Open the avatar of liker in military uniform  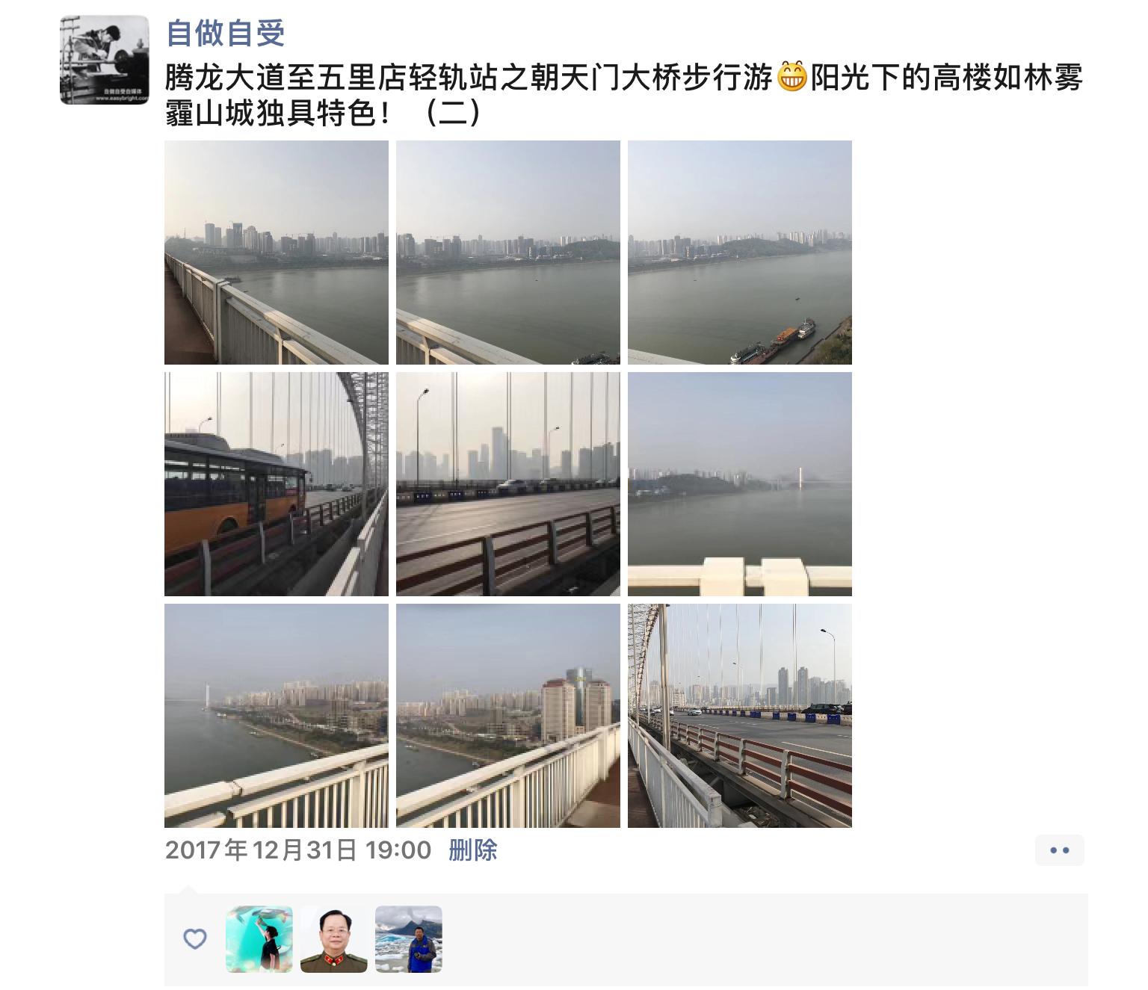point(334,939)
